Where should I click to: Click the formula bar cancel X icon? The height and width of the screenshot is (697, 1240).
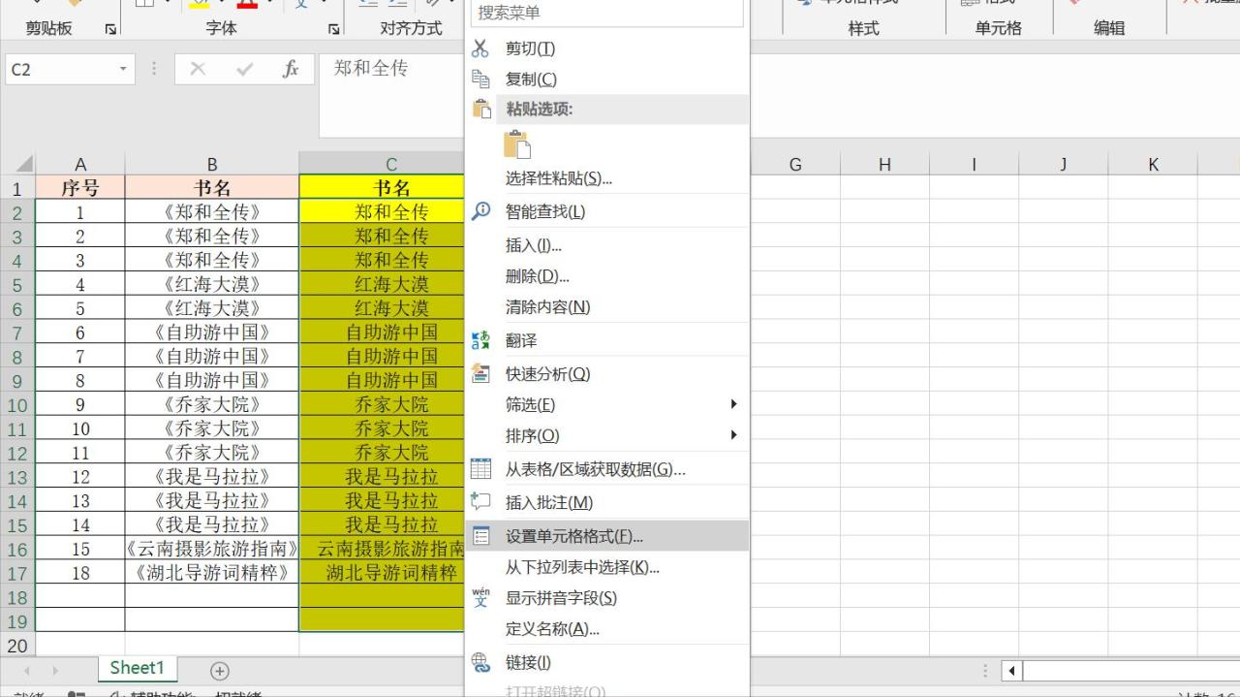pos(199,70)
